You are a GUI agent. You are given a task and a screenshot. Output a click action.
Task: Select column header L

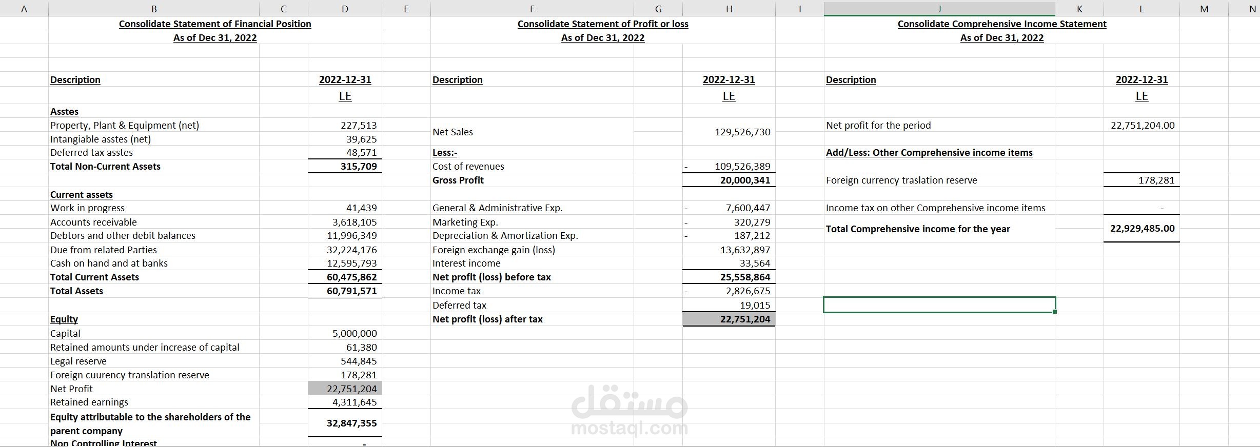coord(1141,9)
